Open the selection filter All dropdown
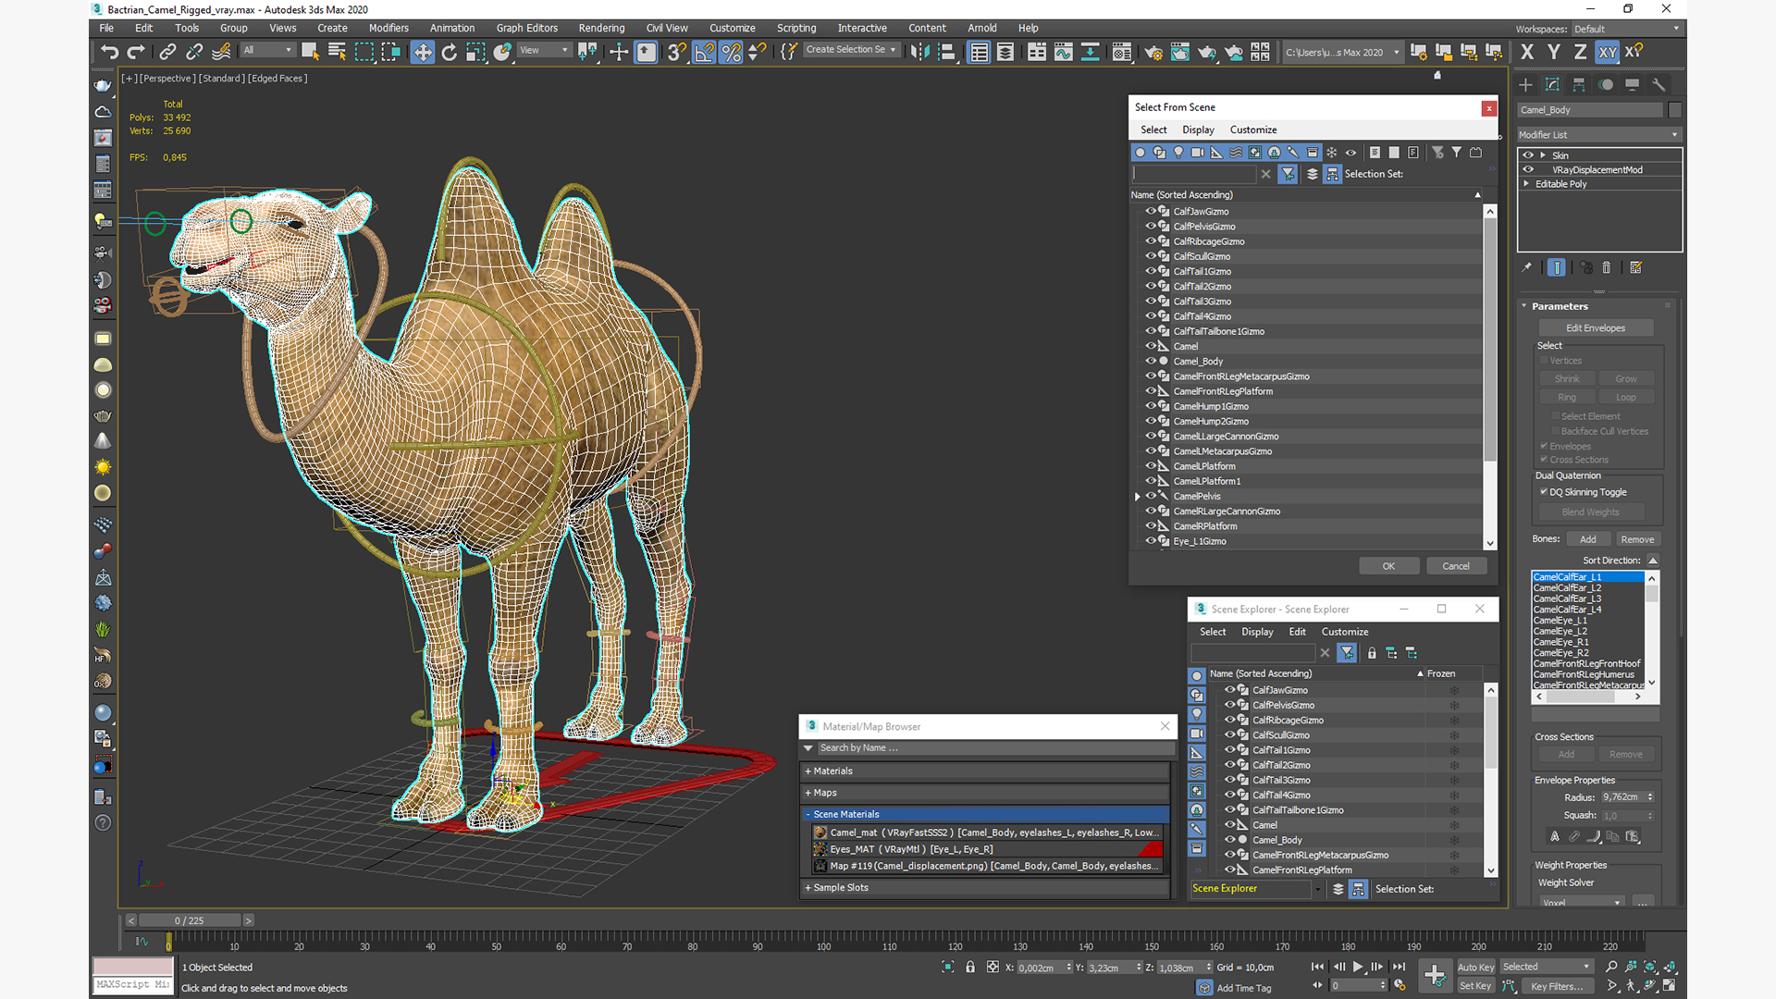The image size is (1776, 999). tap(268, 50)
